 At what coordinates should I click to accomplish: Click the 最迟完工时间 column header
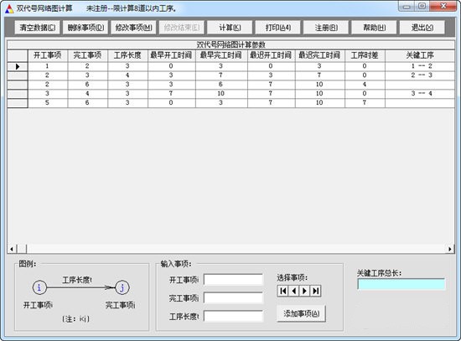pos(320,55)
